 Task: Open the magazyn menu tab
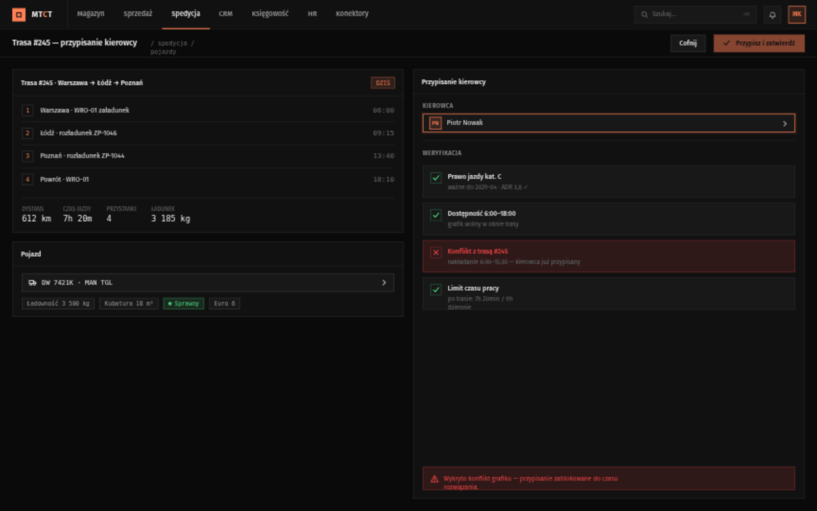point(90,14)
